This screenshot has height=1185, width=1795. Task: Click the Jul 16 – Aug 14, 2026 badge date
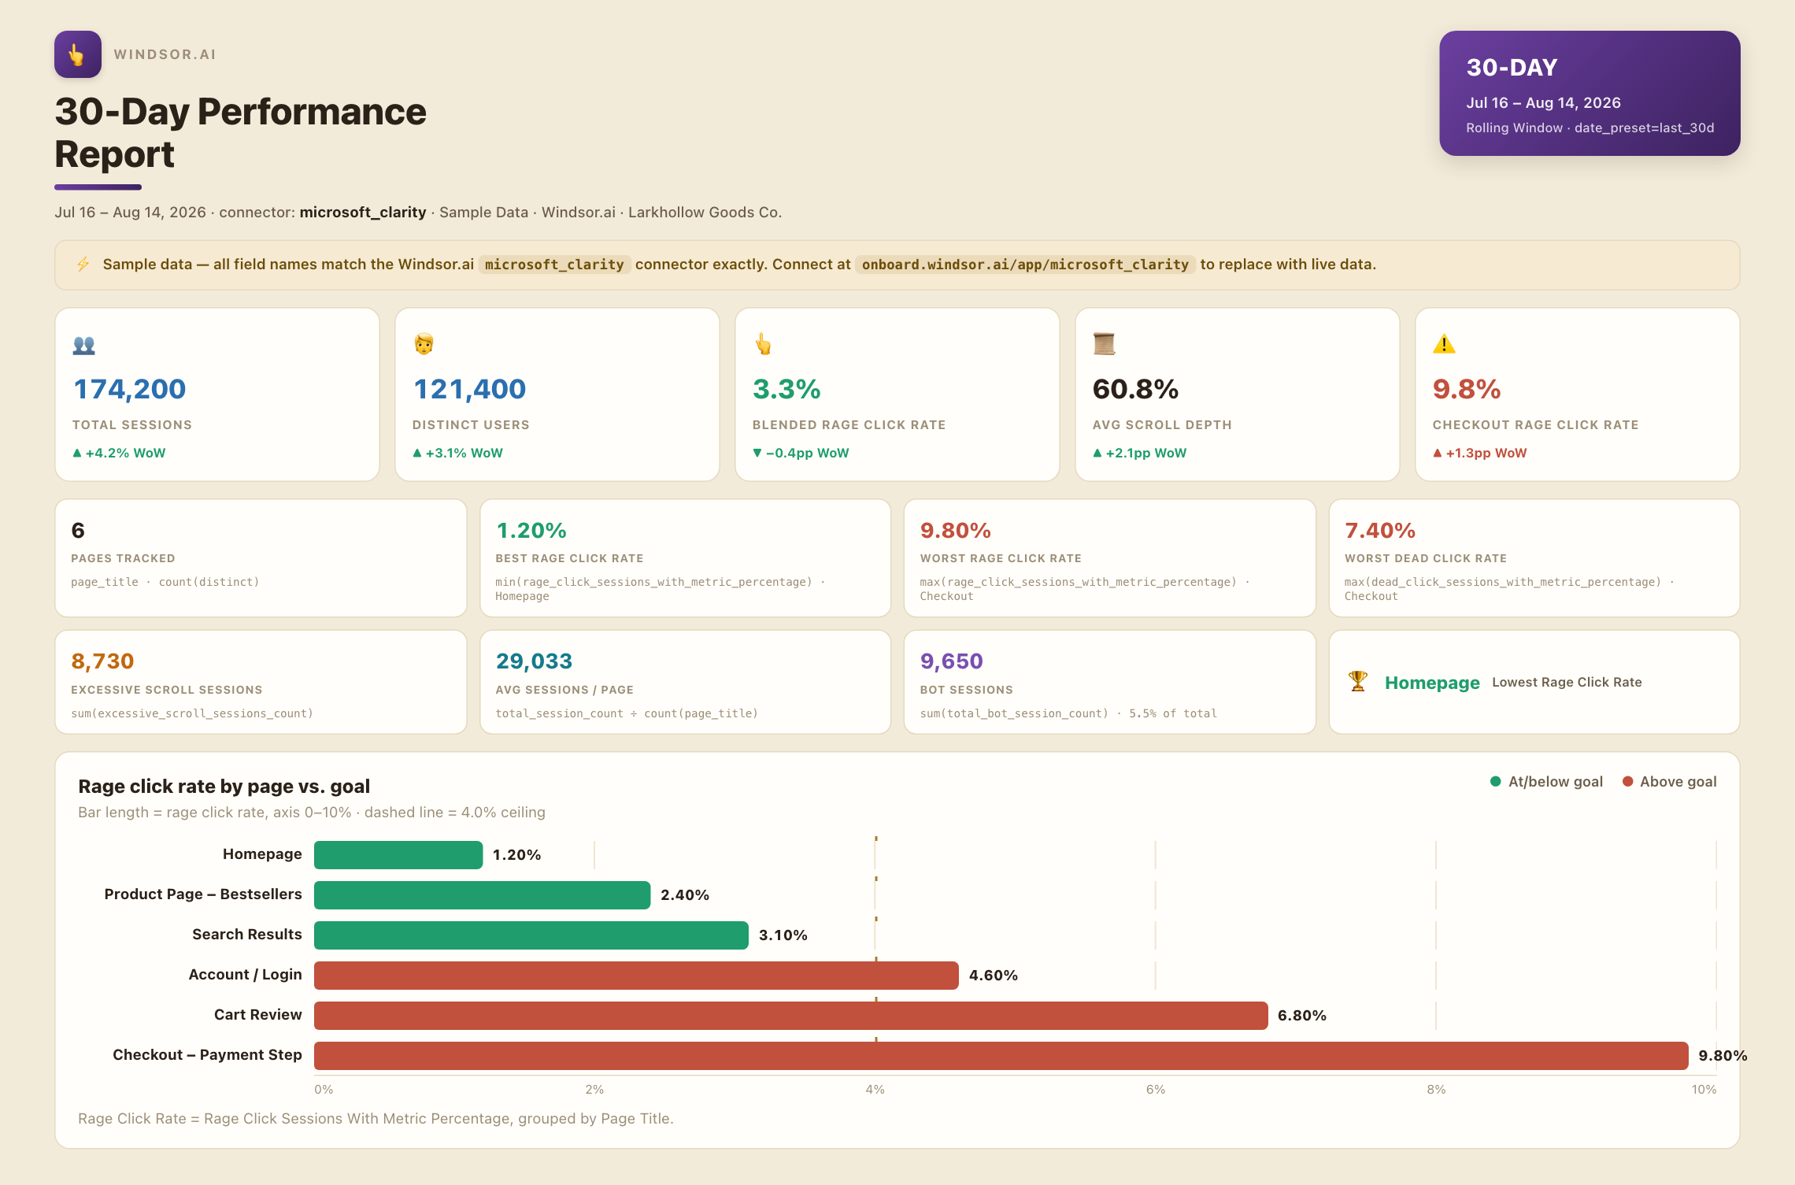1543,103
